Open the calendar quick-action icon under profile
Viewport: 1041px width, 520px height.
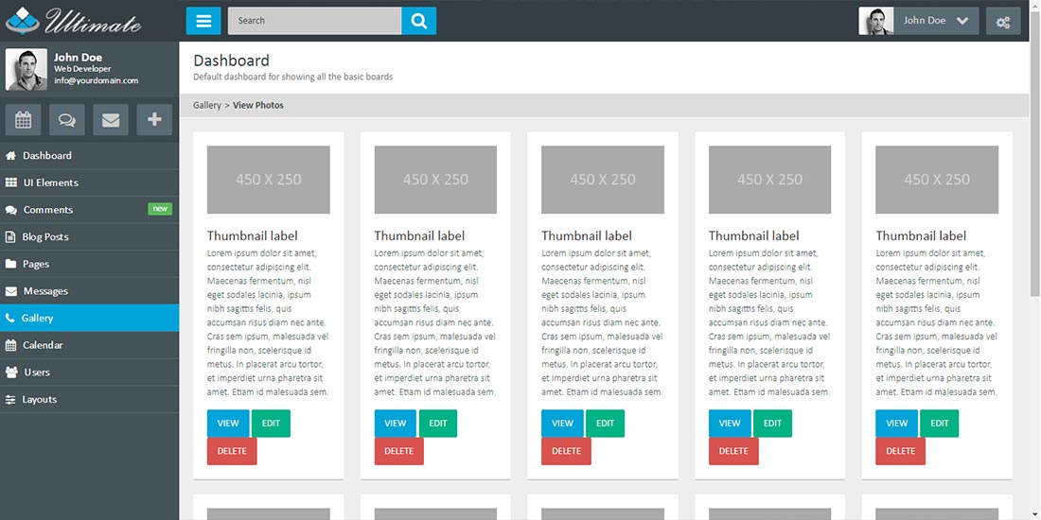click(24, 120)
